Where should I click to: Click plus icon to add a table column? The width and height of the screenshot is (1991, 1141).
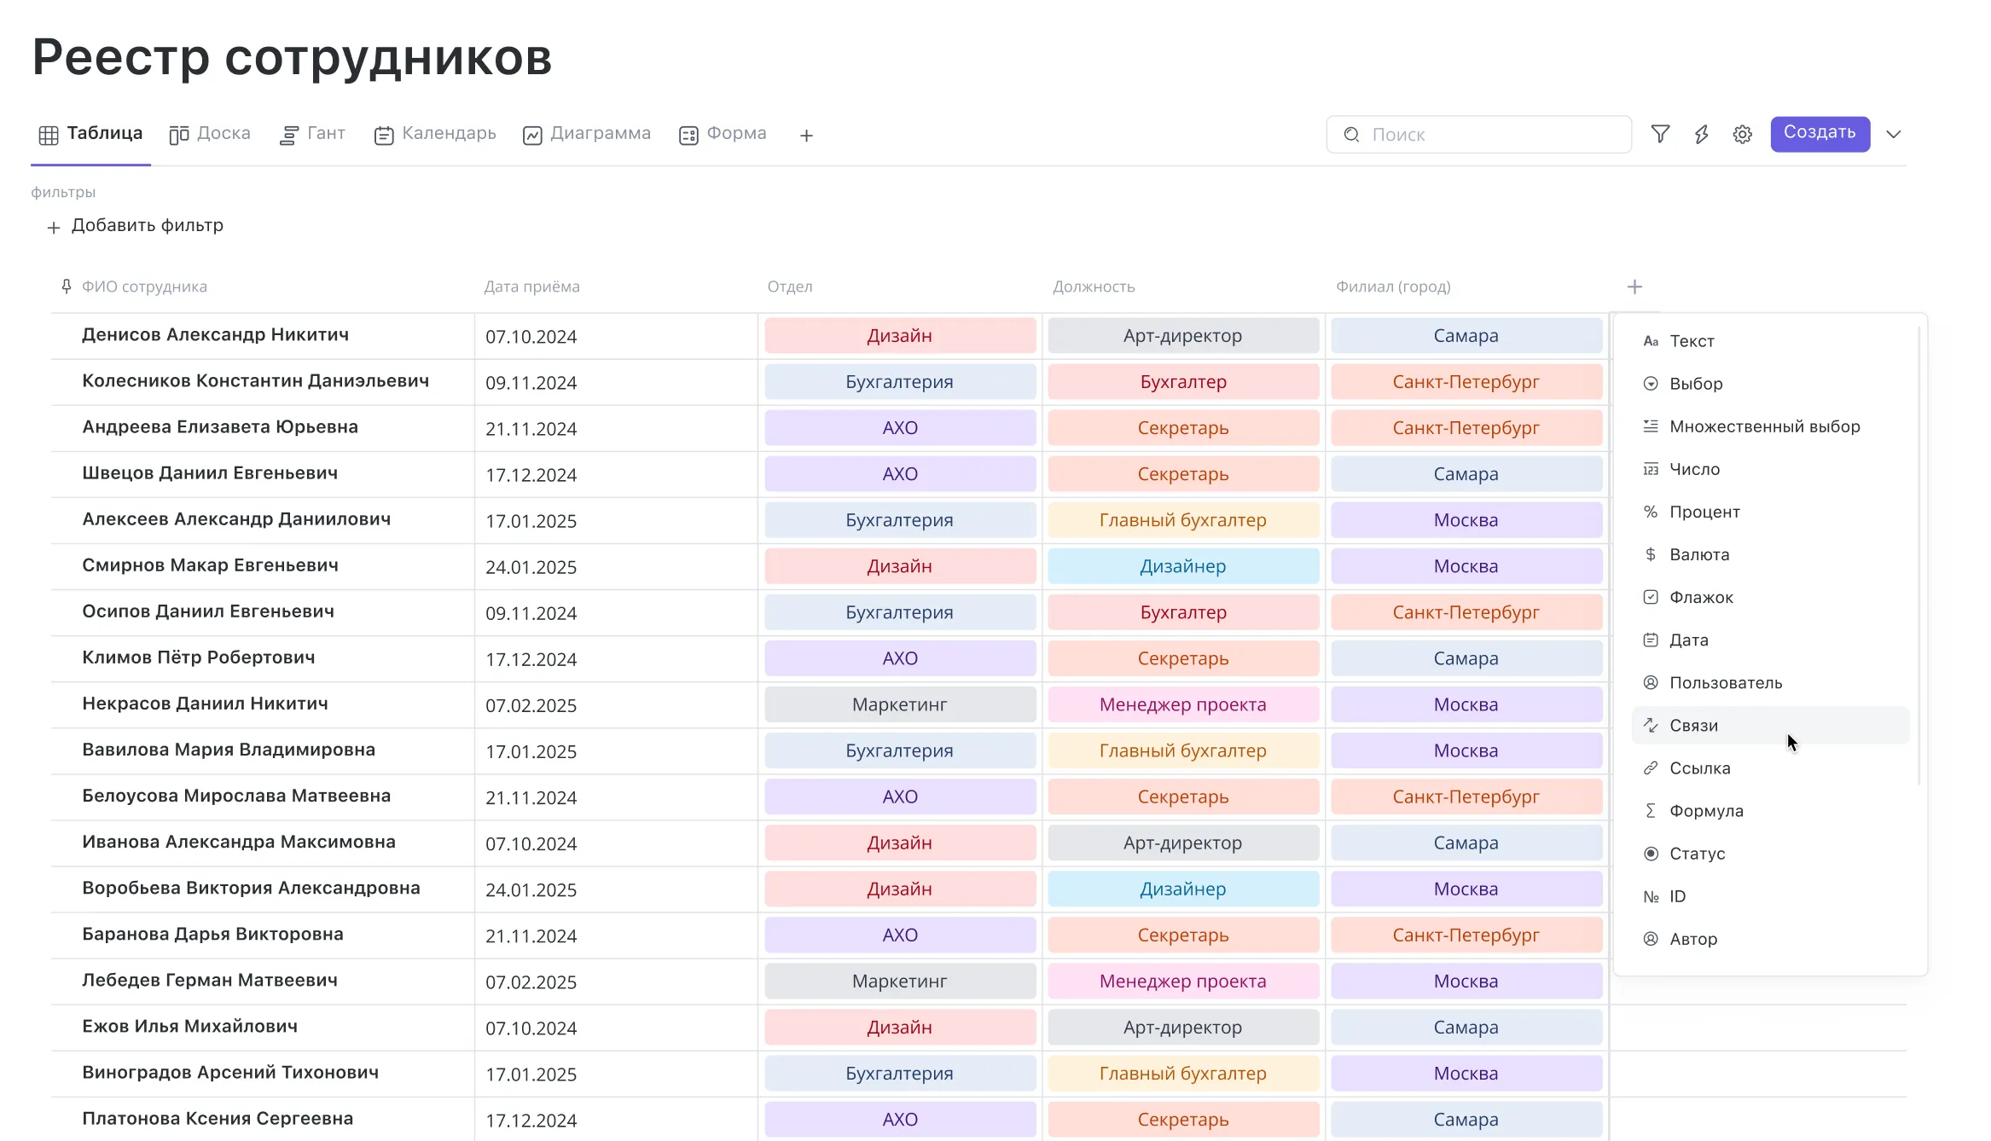click(1634, 287)
